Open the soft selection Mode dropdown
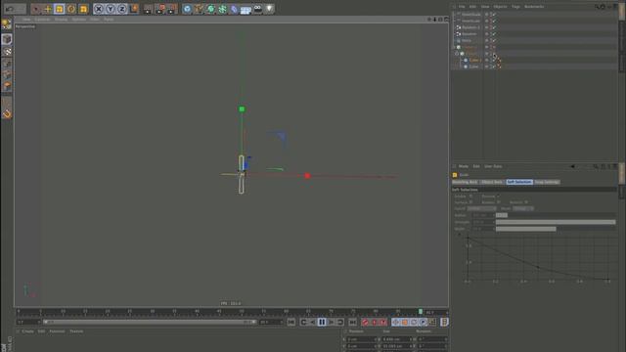 (x=523, y=208)
